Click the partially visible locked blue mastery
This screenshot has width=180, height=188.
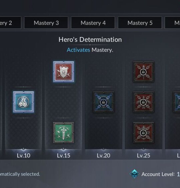coord(177,102)
